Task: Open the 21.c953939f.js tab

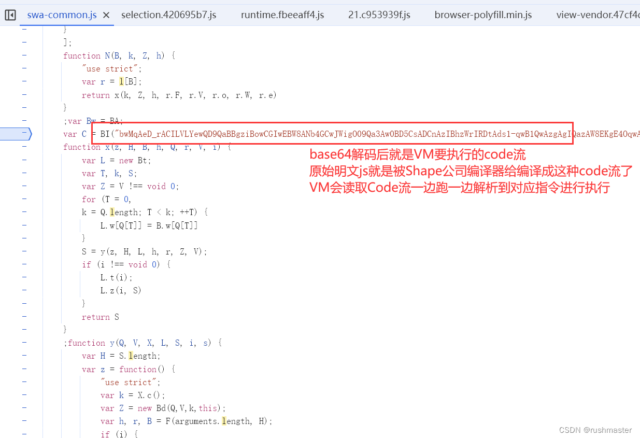Action: [379, 15]
